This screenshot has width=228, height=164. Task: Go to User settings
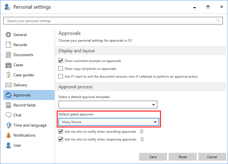(x=29, y=145)
